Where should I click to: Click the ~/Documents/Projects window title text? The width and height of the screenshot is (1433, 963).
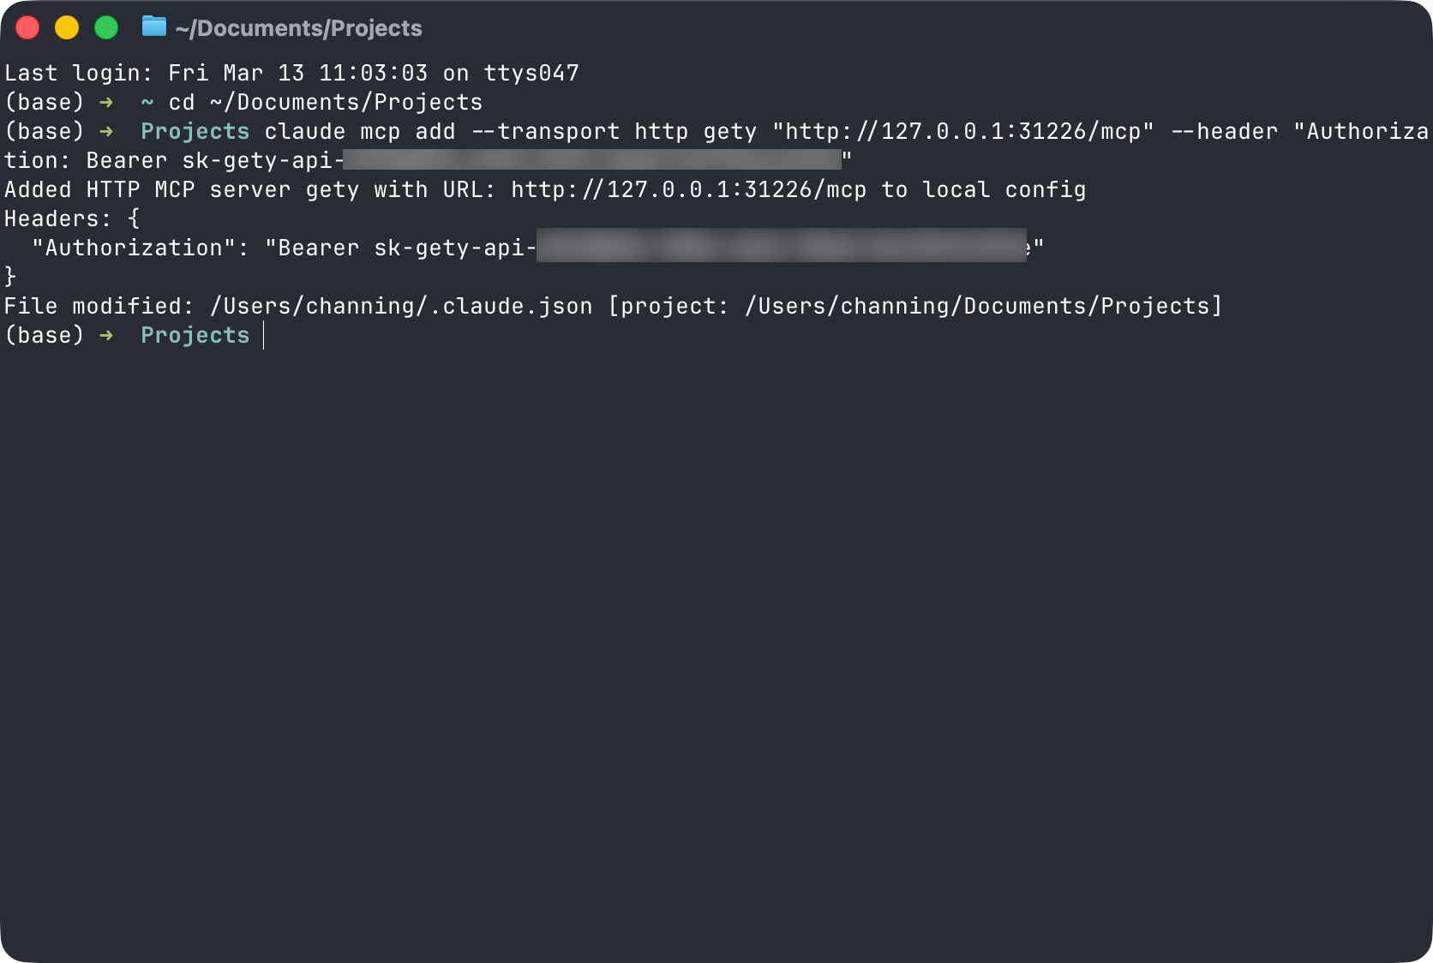pos(298,28)
